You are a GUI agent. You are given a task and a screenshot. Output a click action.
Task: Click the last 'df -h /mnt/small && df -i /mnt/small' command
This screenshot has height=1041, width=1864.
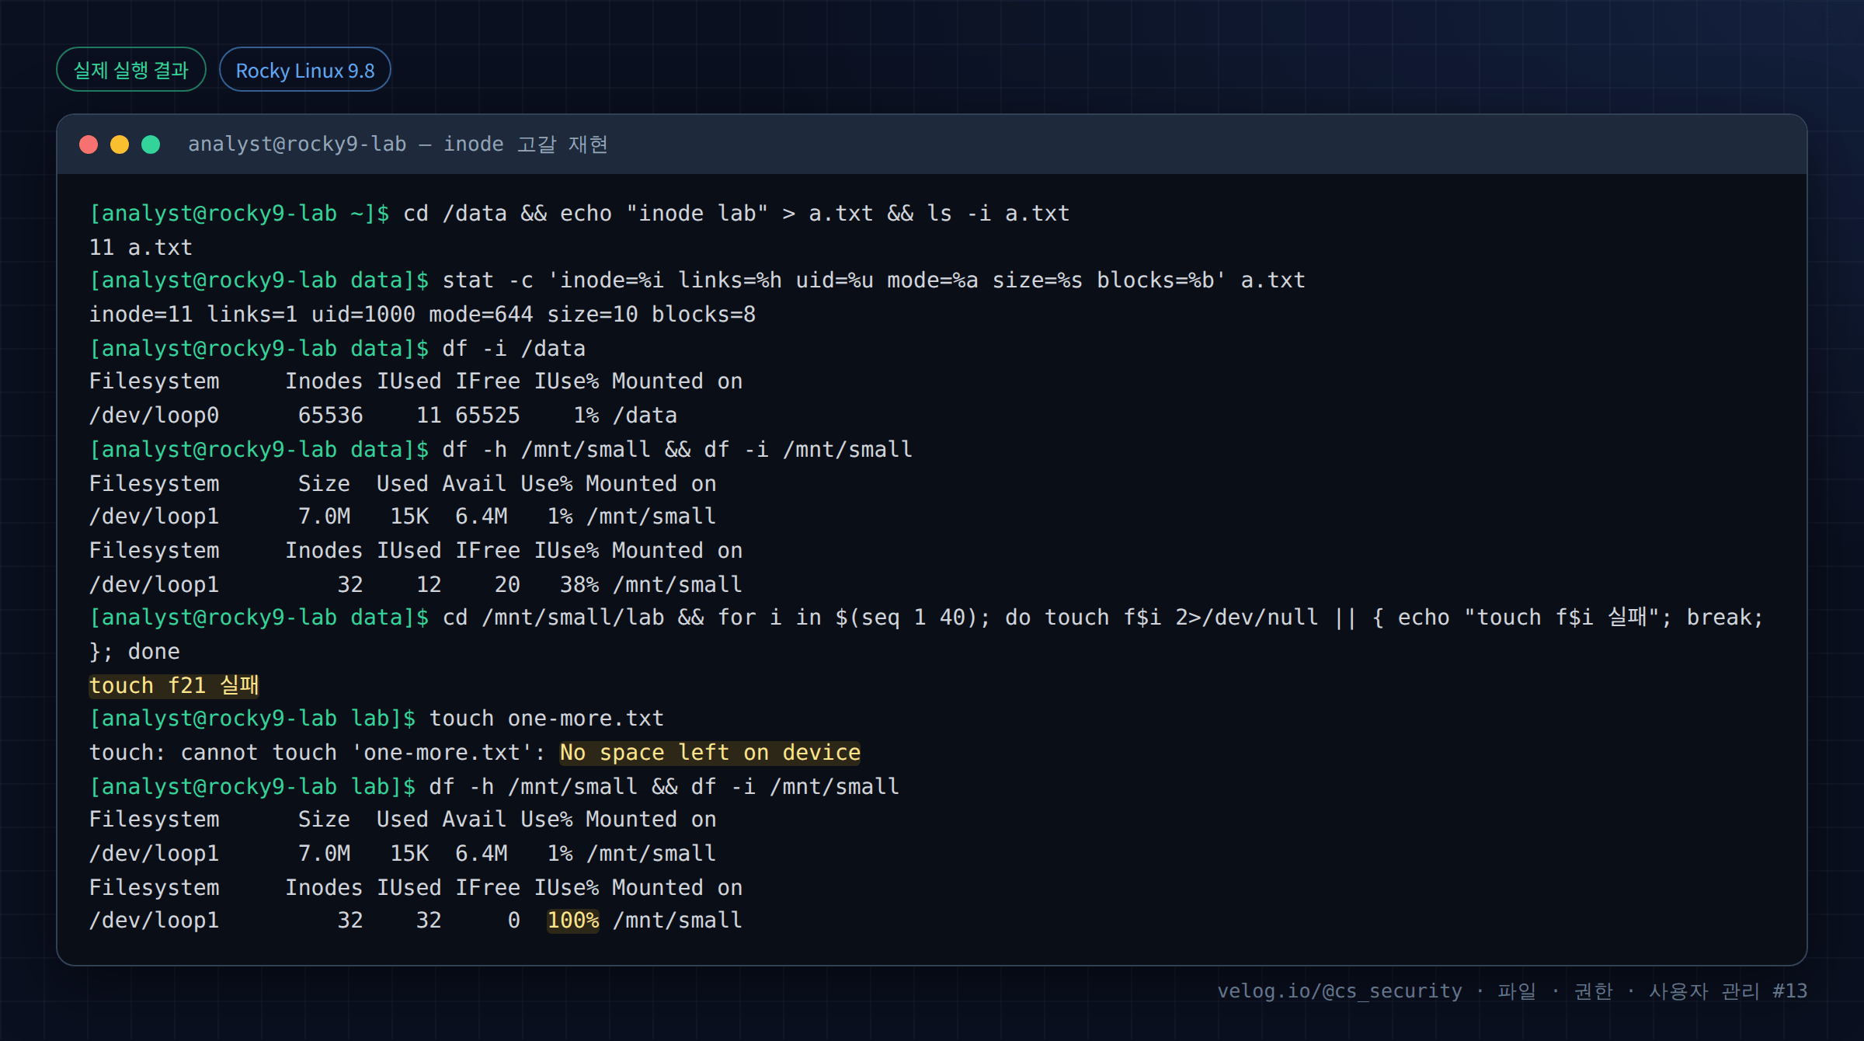(665, 787)
